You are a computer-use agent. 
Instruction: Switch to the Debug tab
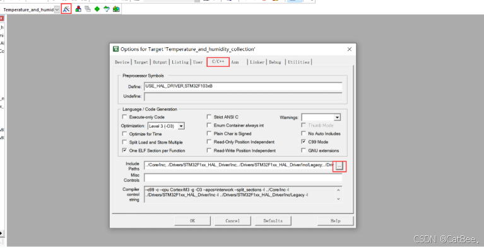point(275,62)
